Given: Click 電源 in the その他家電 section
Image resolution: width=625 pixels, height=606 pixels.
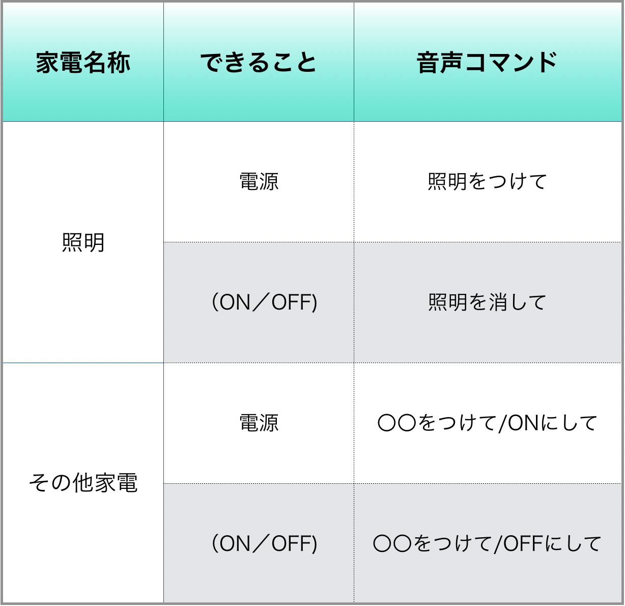Looking at the screenshot, I should click(259, 423).
